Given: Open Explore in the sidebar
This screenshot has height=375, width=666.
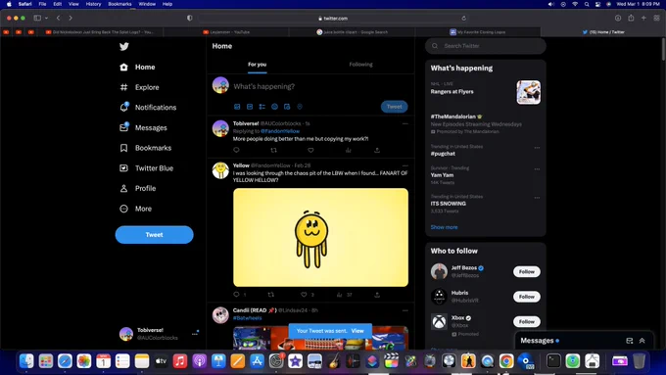Looking at the screenshot, I should coord(139,87).
